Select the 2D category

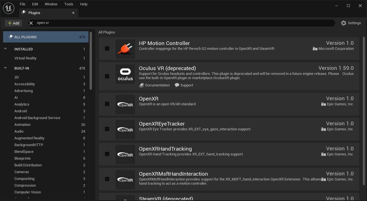pos(46,77)
